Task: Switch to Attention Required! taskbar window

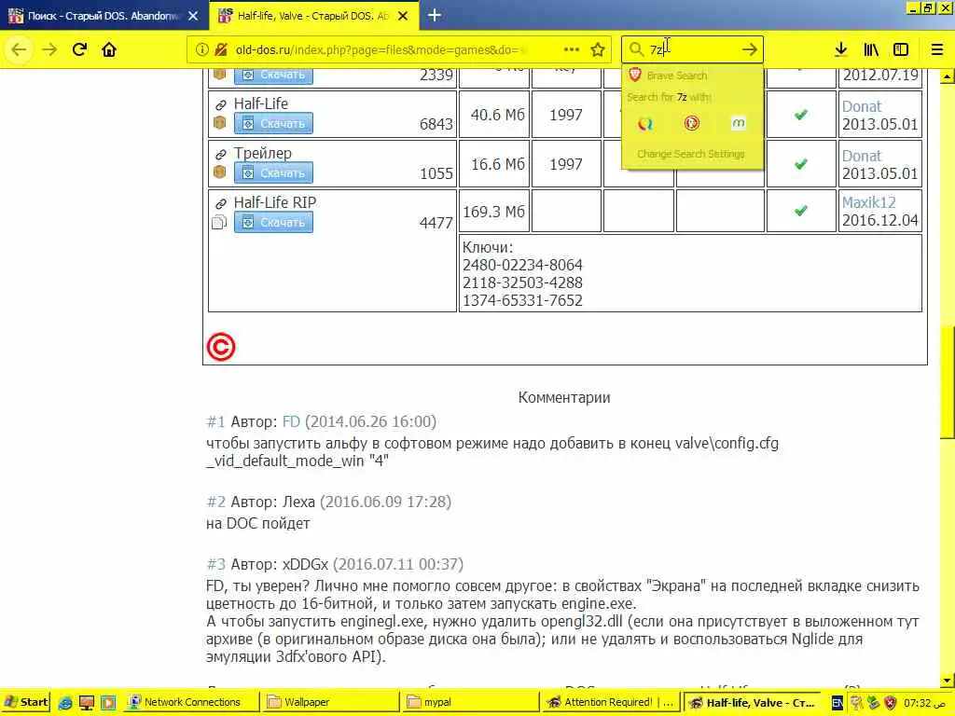Action: pyautogui.click(x=611, y=703)
